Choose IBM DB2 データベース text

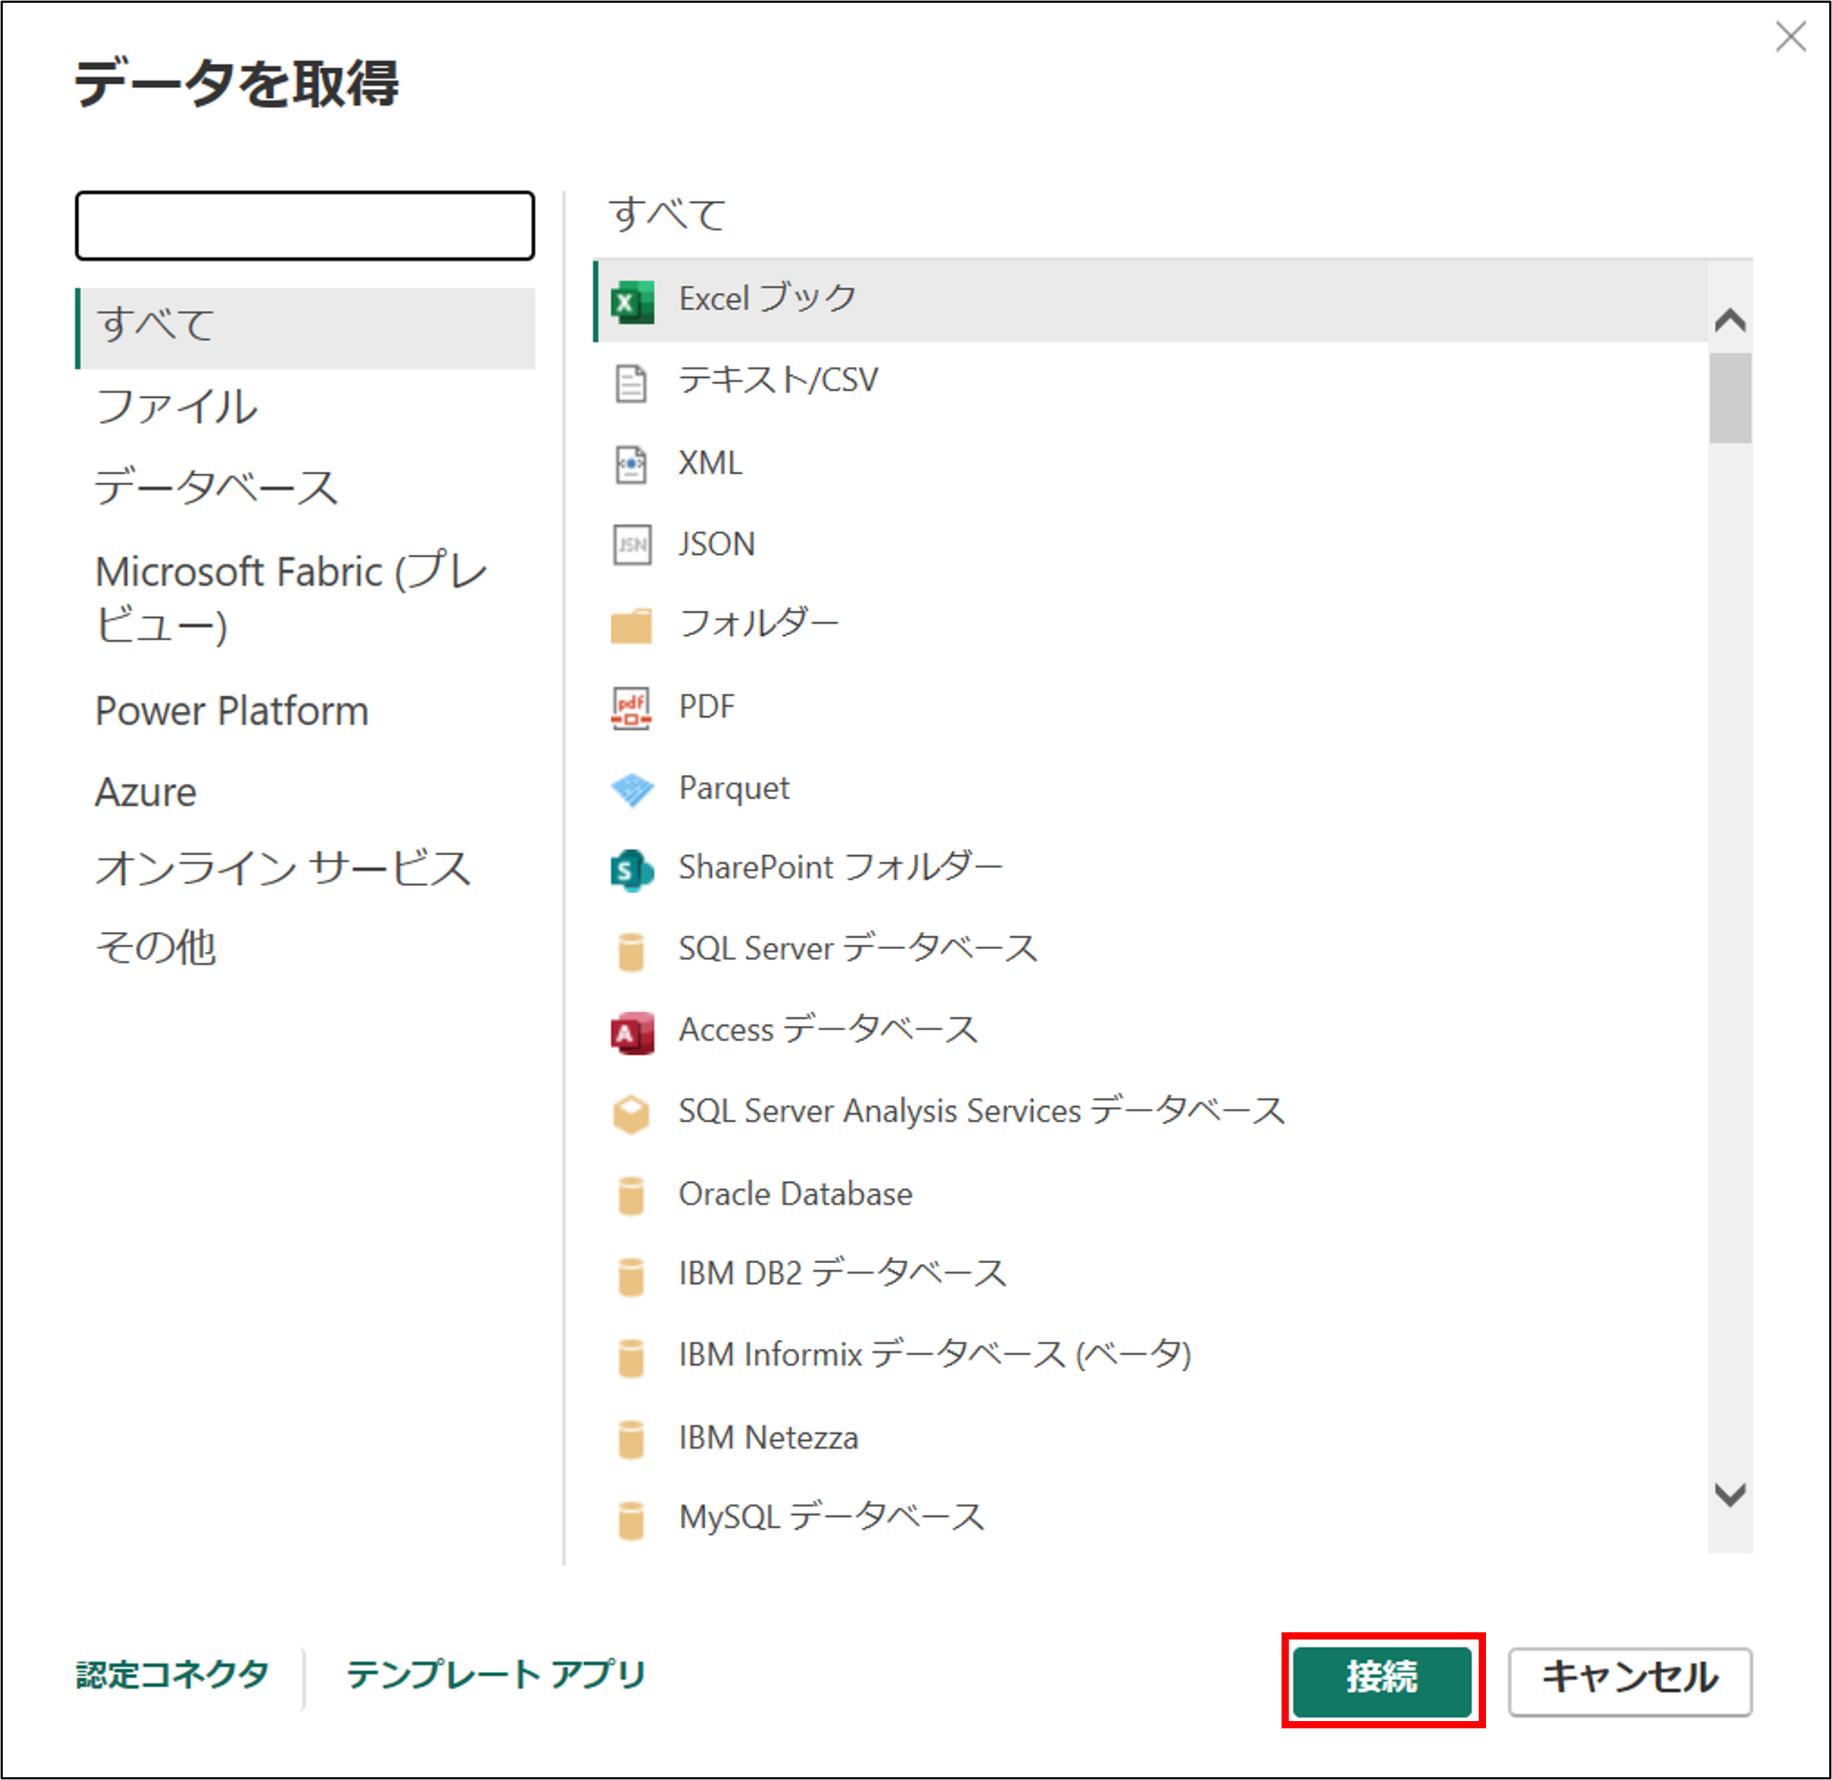[842, 1273]
